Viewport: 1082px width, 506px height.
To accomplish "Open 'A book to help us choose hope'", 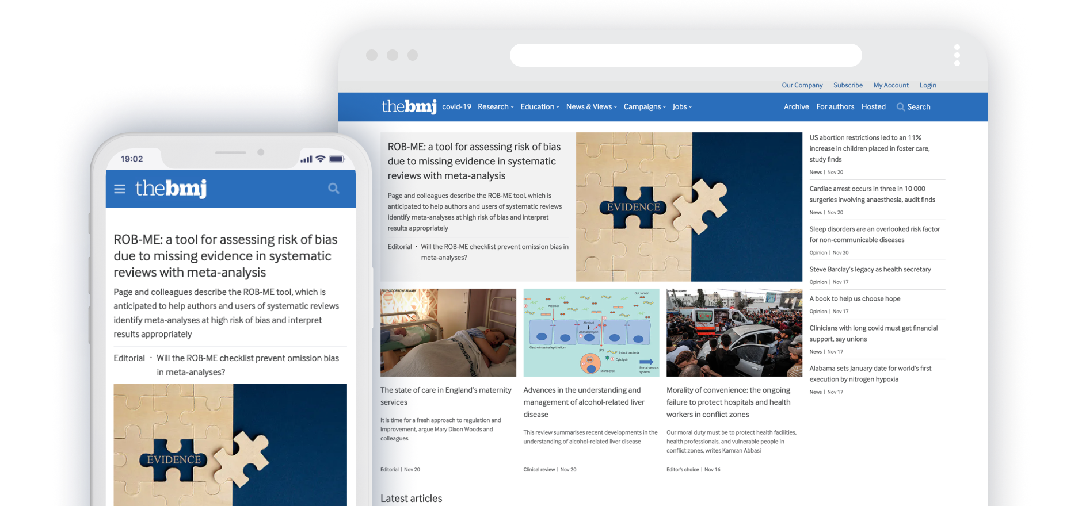I will (x=855, y=299).
